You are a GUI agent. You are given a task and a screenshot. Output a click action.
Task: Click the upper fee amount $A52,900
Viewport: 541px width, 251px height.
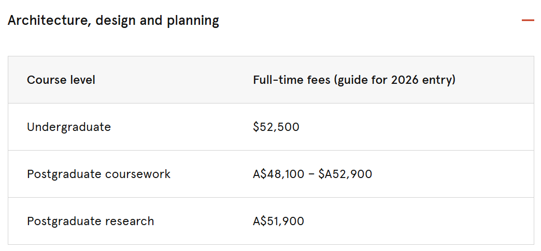pos(345,174)
